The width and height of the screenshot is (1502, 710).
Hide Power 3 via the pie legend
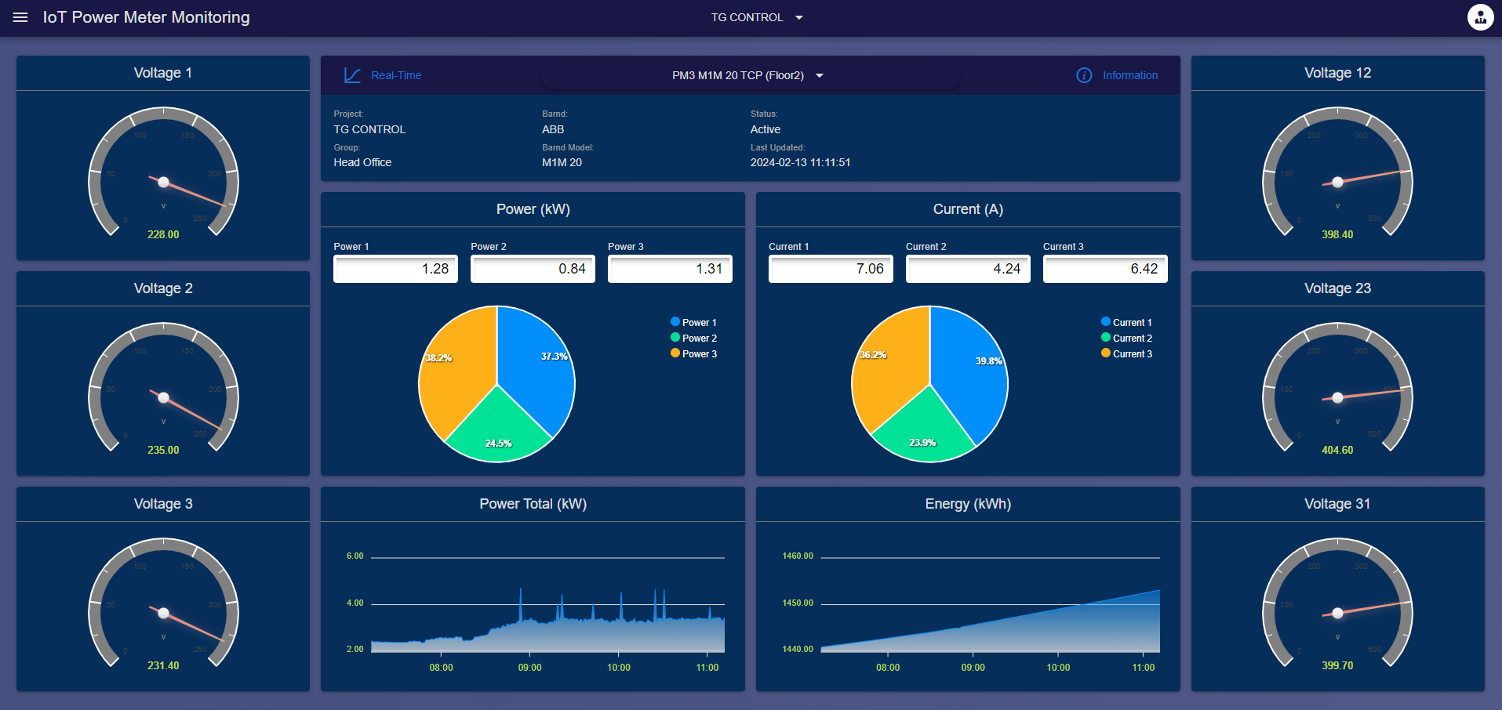click(694, 353)
